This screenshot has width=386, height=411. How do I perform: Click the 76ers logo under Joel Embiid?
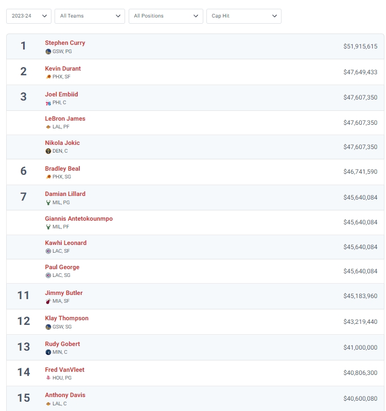pyautogui.click(x=48, y=103)
